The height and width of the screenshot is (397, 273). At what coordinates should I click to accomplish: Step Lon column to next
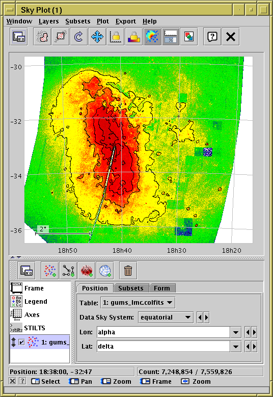tap(254, 332)
